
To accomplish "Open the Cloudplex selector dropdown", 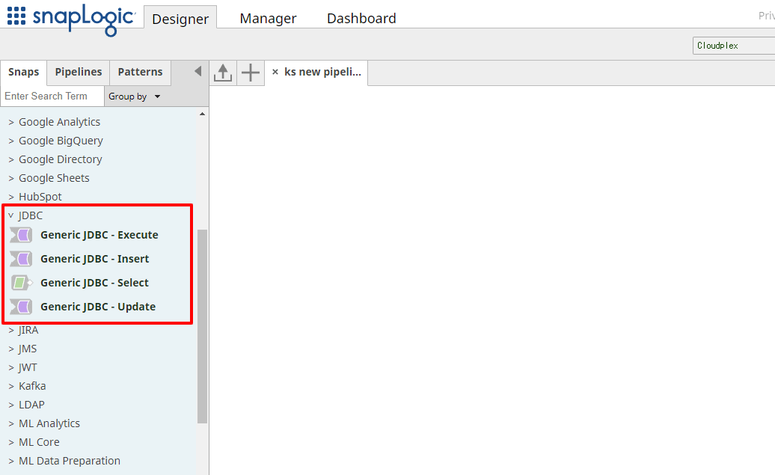I will point(733,46).
